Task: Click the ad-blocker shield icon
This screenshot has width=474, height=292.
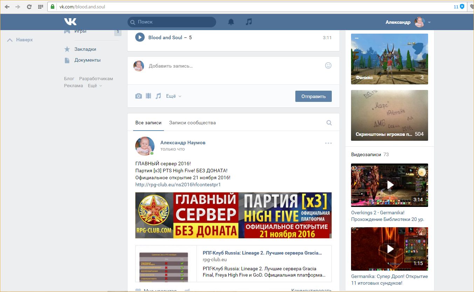Action: [462, 7]
